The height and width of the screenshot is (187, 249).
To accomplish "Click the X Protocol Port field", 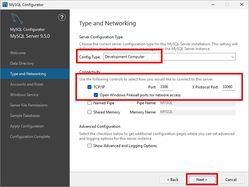I will point(228,87).
